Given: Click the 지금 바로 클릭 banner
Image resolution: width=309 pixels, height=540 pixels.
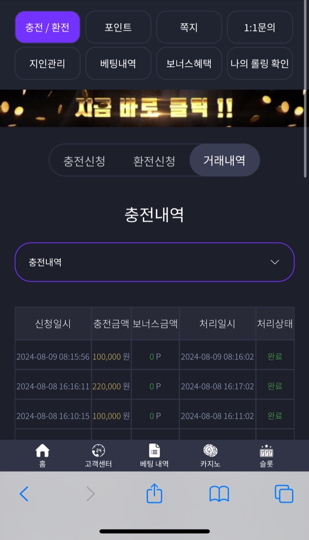Looking at the screenshot, I should point(153,108).
